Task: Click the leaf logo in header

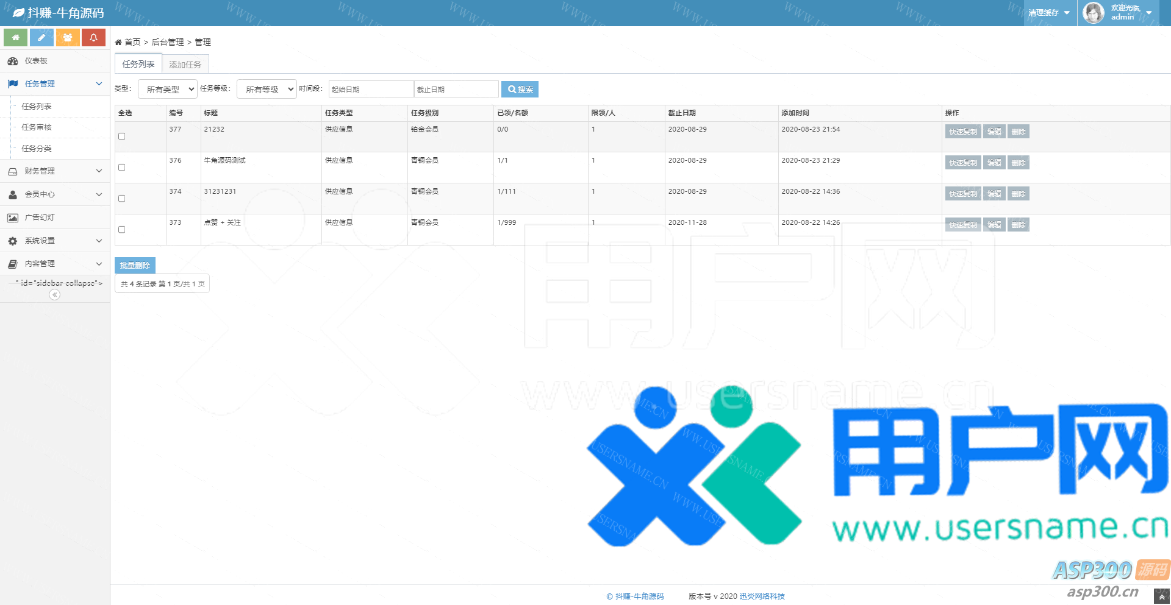Action: click(19, 13)
